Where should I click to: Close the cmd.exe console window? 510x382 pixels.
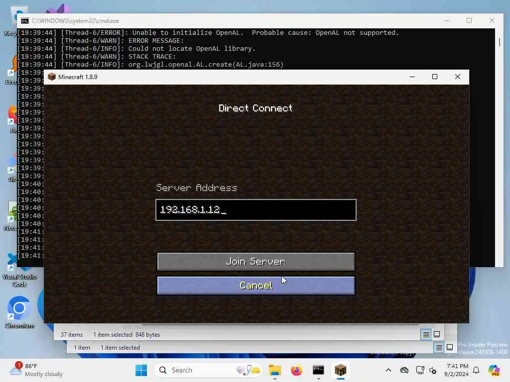pyautogui.click(x=492, y=20)
